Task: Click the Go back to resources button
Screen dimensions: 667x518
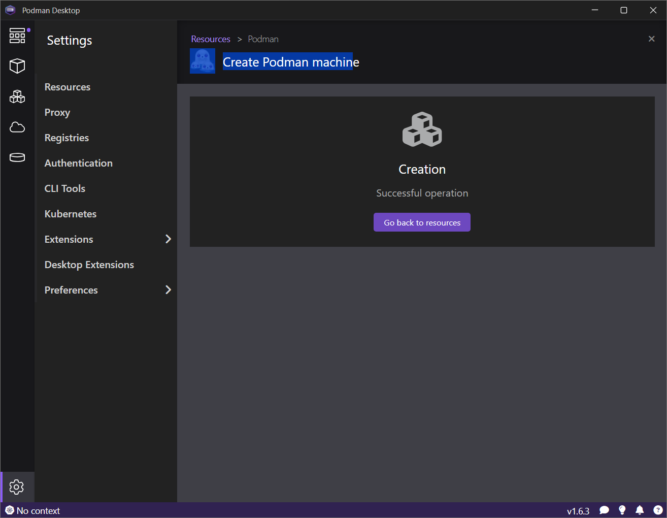Action: (422, 222)
